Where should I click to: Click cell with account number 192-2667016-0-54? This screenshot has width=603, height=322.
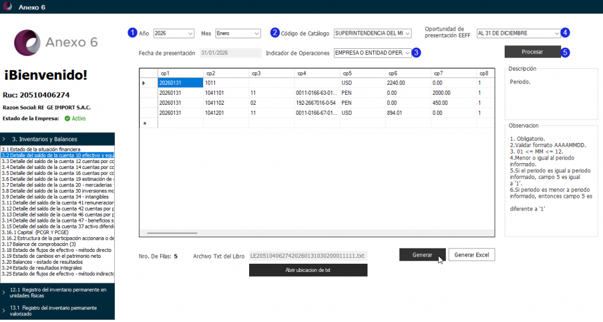coord(317,103)
